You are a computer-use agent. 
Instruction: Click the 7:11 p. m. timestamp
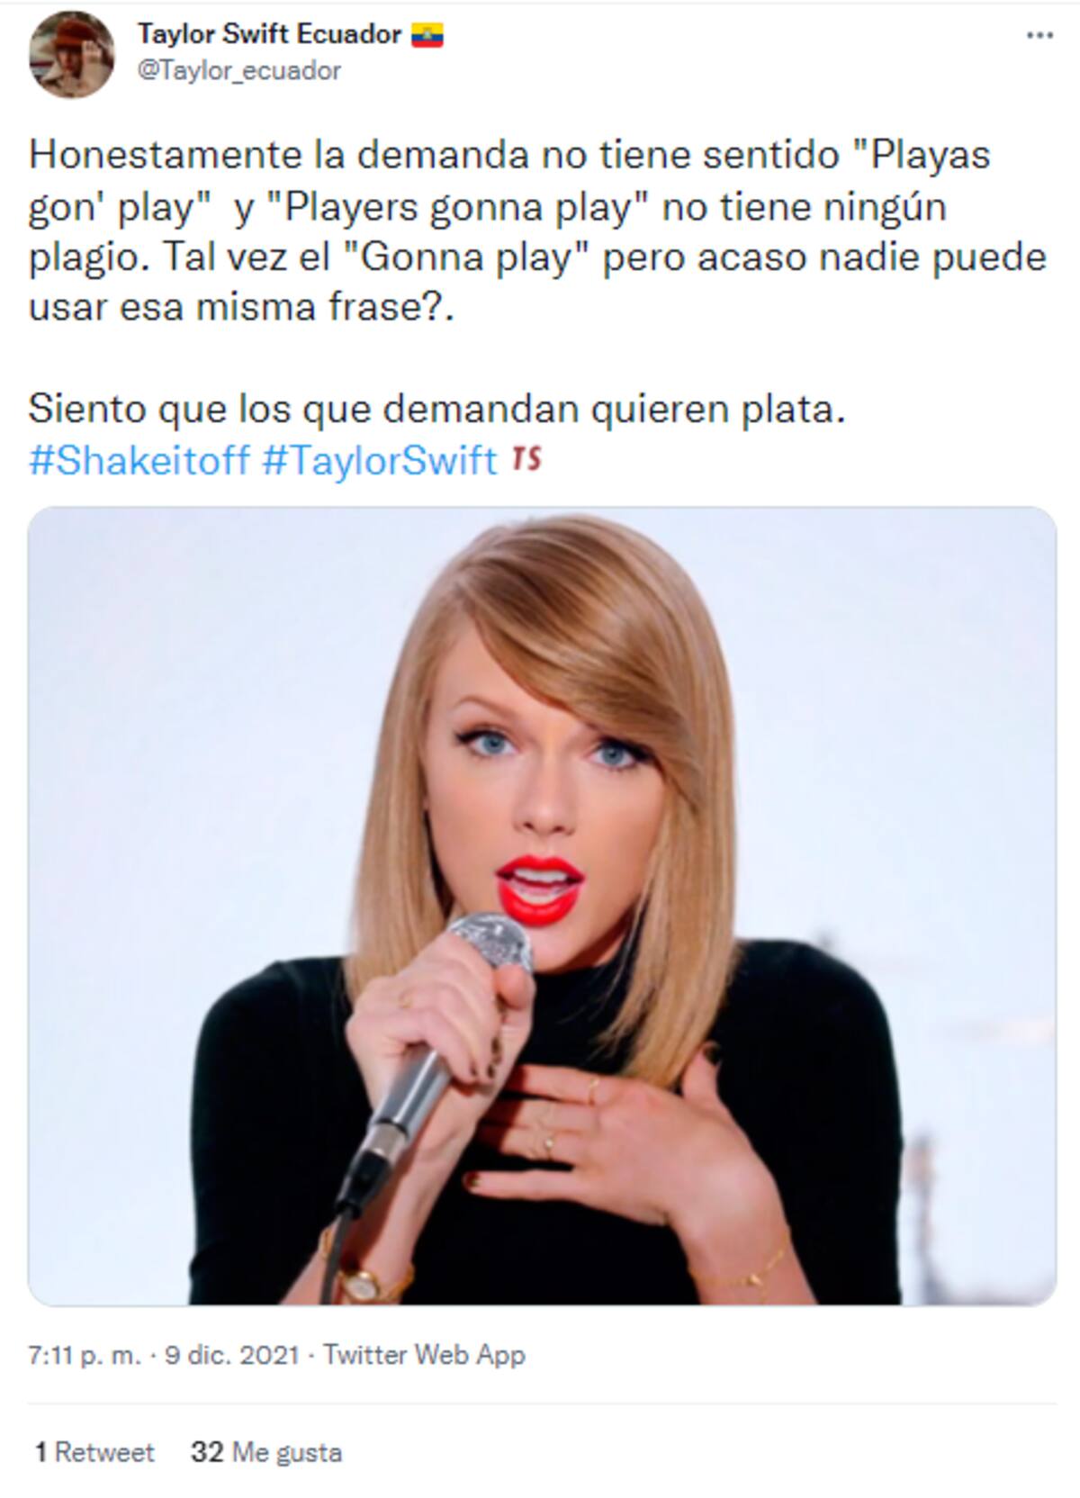coord(85,1355)
